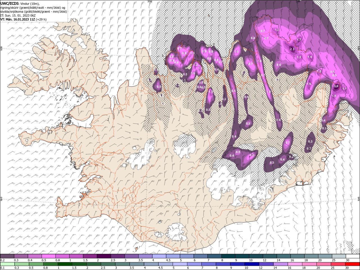Select deep blue rain swatch between 10 and 12
Screen dimensions: 360x270
[x=252, y=264]
